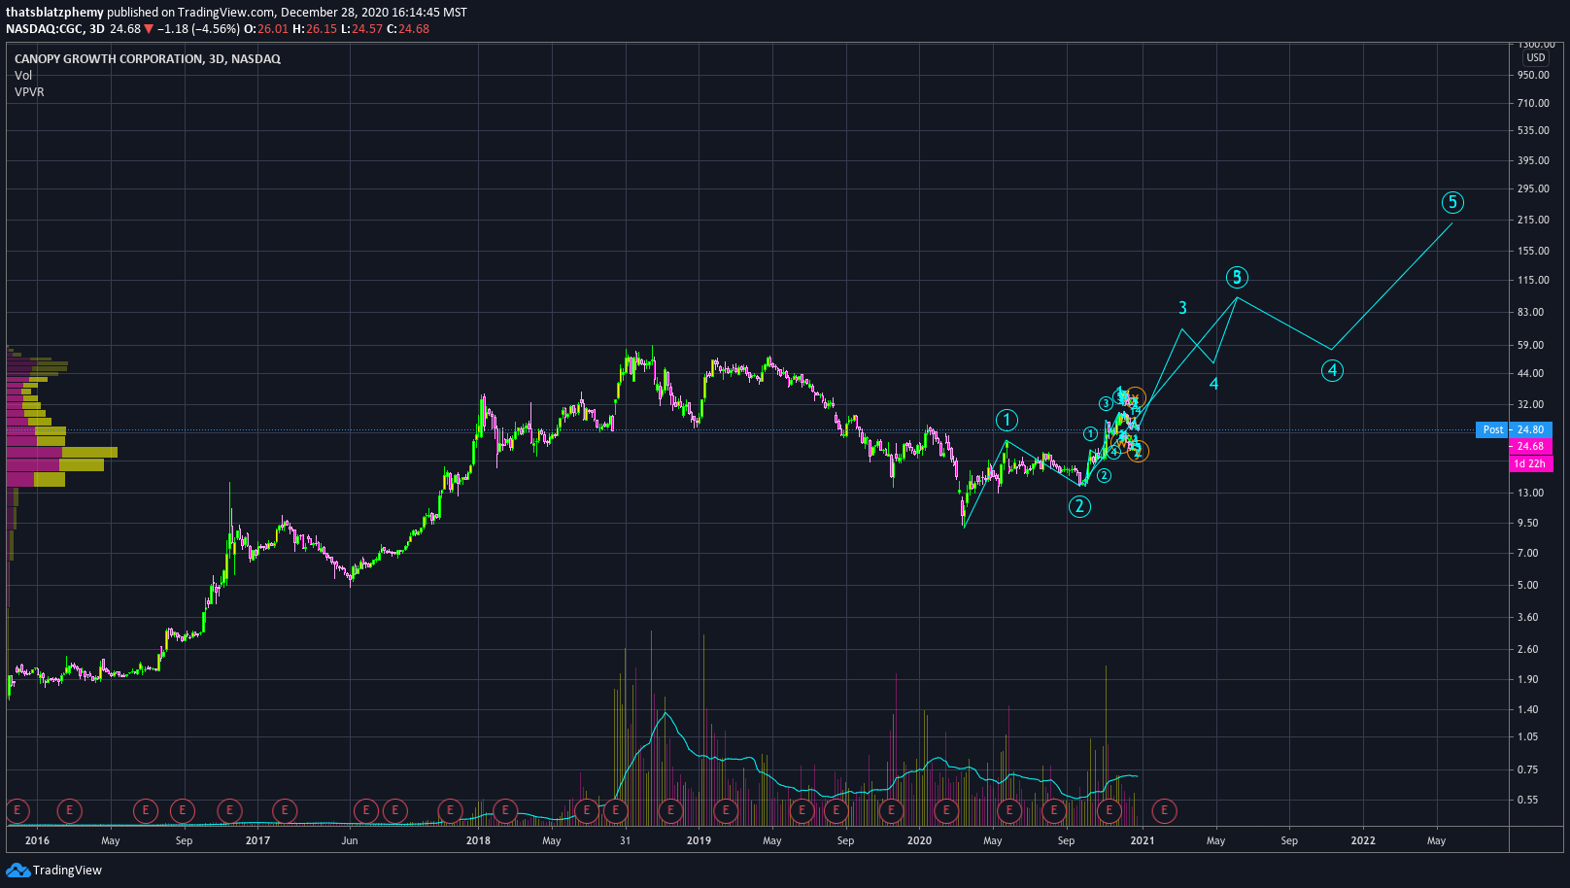This screenshot has height=888, width=1570.
Task: Click the −1.18 (−4.56%) change value
Action: tap(198, 29)
